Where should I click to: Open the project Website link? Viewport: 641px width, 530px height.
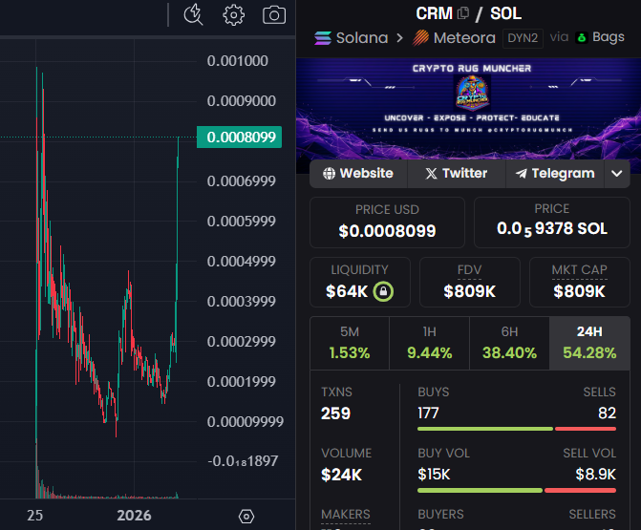[358, 173]
